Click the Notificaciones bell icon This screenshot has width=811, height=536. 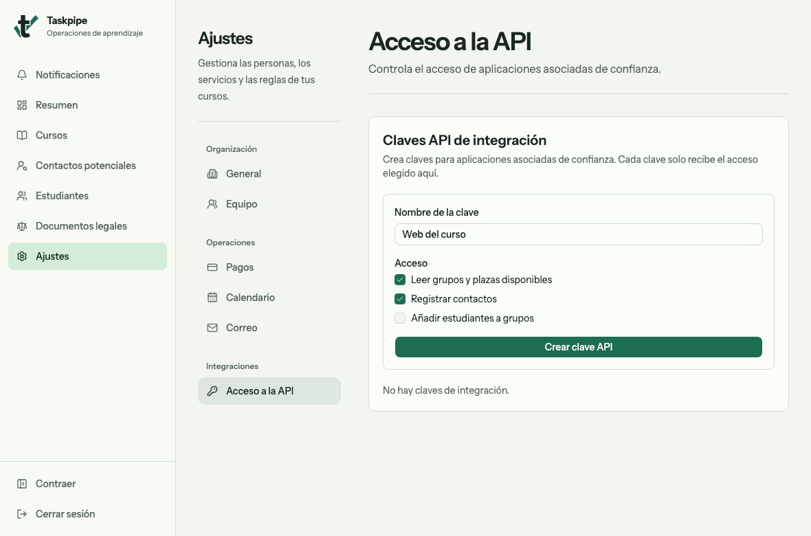pyautogui.click(x=22, y=75)
